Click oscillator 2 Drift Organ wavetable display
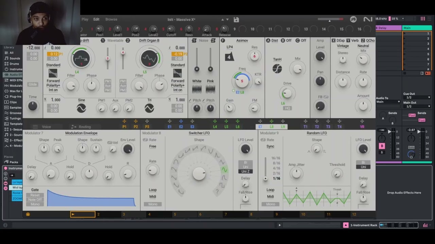The width and height of the screenshot is (435, 244). tap(149, 59)
